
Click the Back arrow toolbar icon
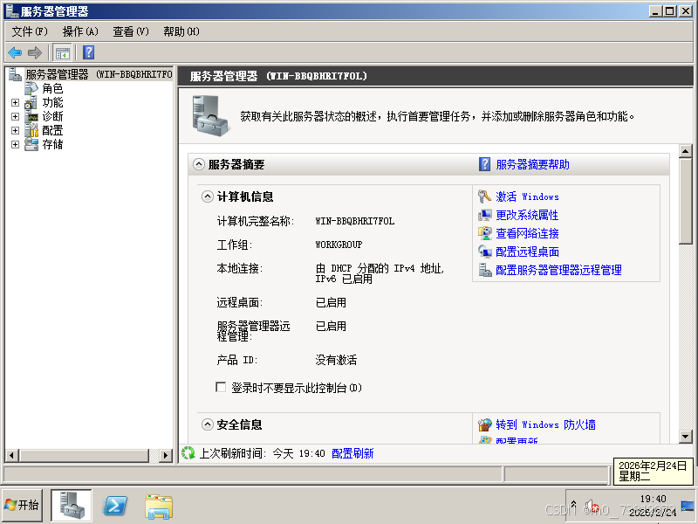[x=15, y=52]
